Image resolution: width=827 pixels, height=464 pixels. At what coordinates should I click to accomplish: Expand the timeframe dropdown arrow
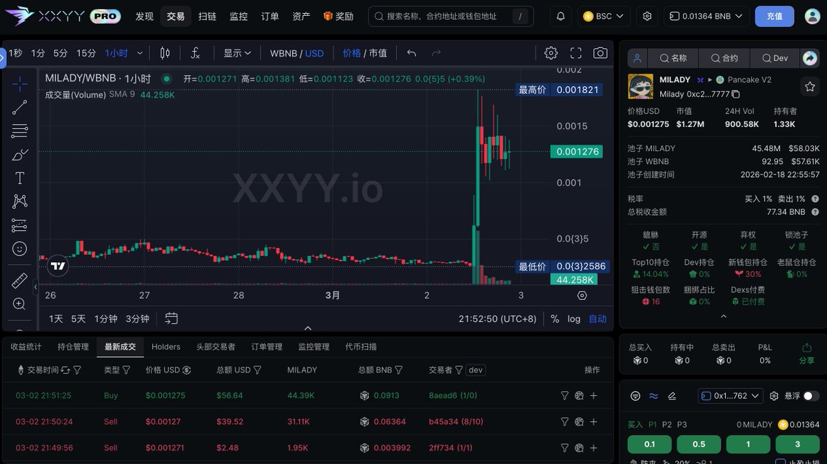coord(141,53)
